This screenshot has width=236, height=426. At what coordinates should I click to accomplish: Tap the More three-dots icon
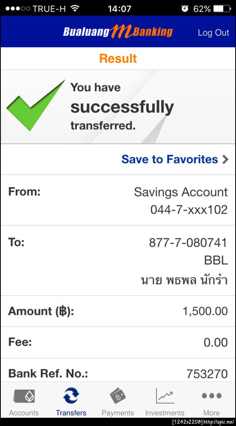[x=211, y=396]
